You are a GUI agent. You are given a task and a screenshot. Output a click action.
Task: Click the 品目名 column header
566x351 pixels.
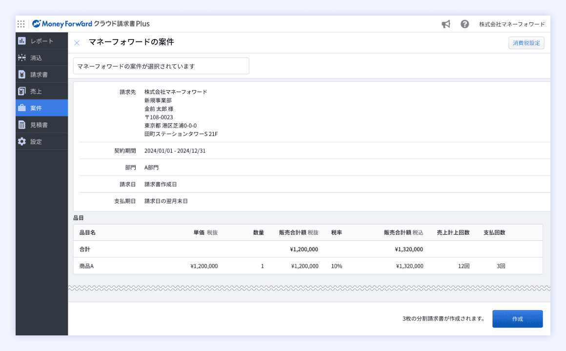(87, 233)
